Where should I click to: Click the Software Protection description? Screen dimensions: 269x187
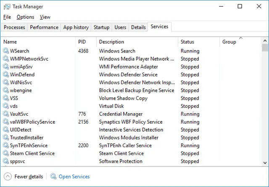coord(121,161)
